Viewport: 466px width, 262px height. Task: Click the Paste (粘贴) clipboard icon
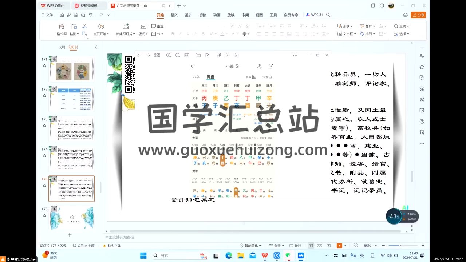(x=74, y=26)
